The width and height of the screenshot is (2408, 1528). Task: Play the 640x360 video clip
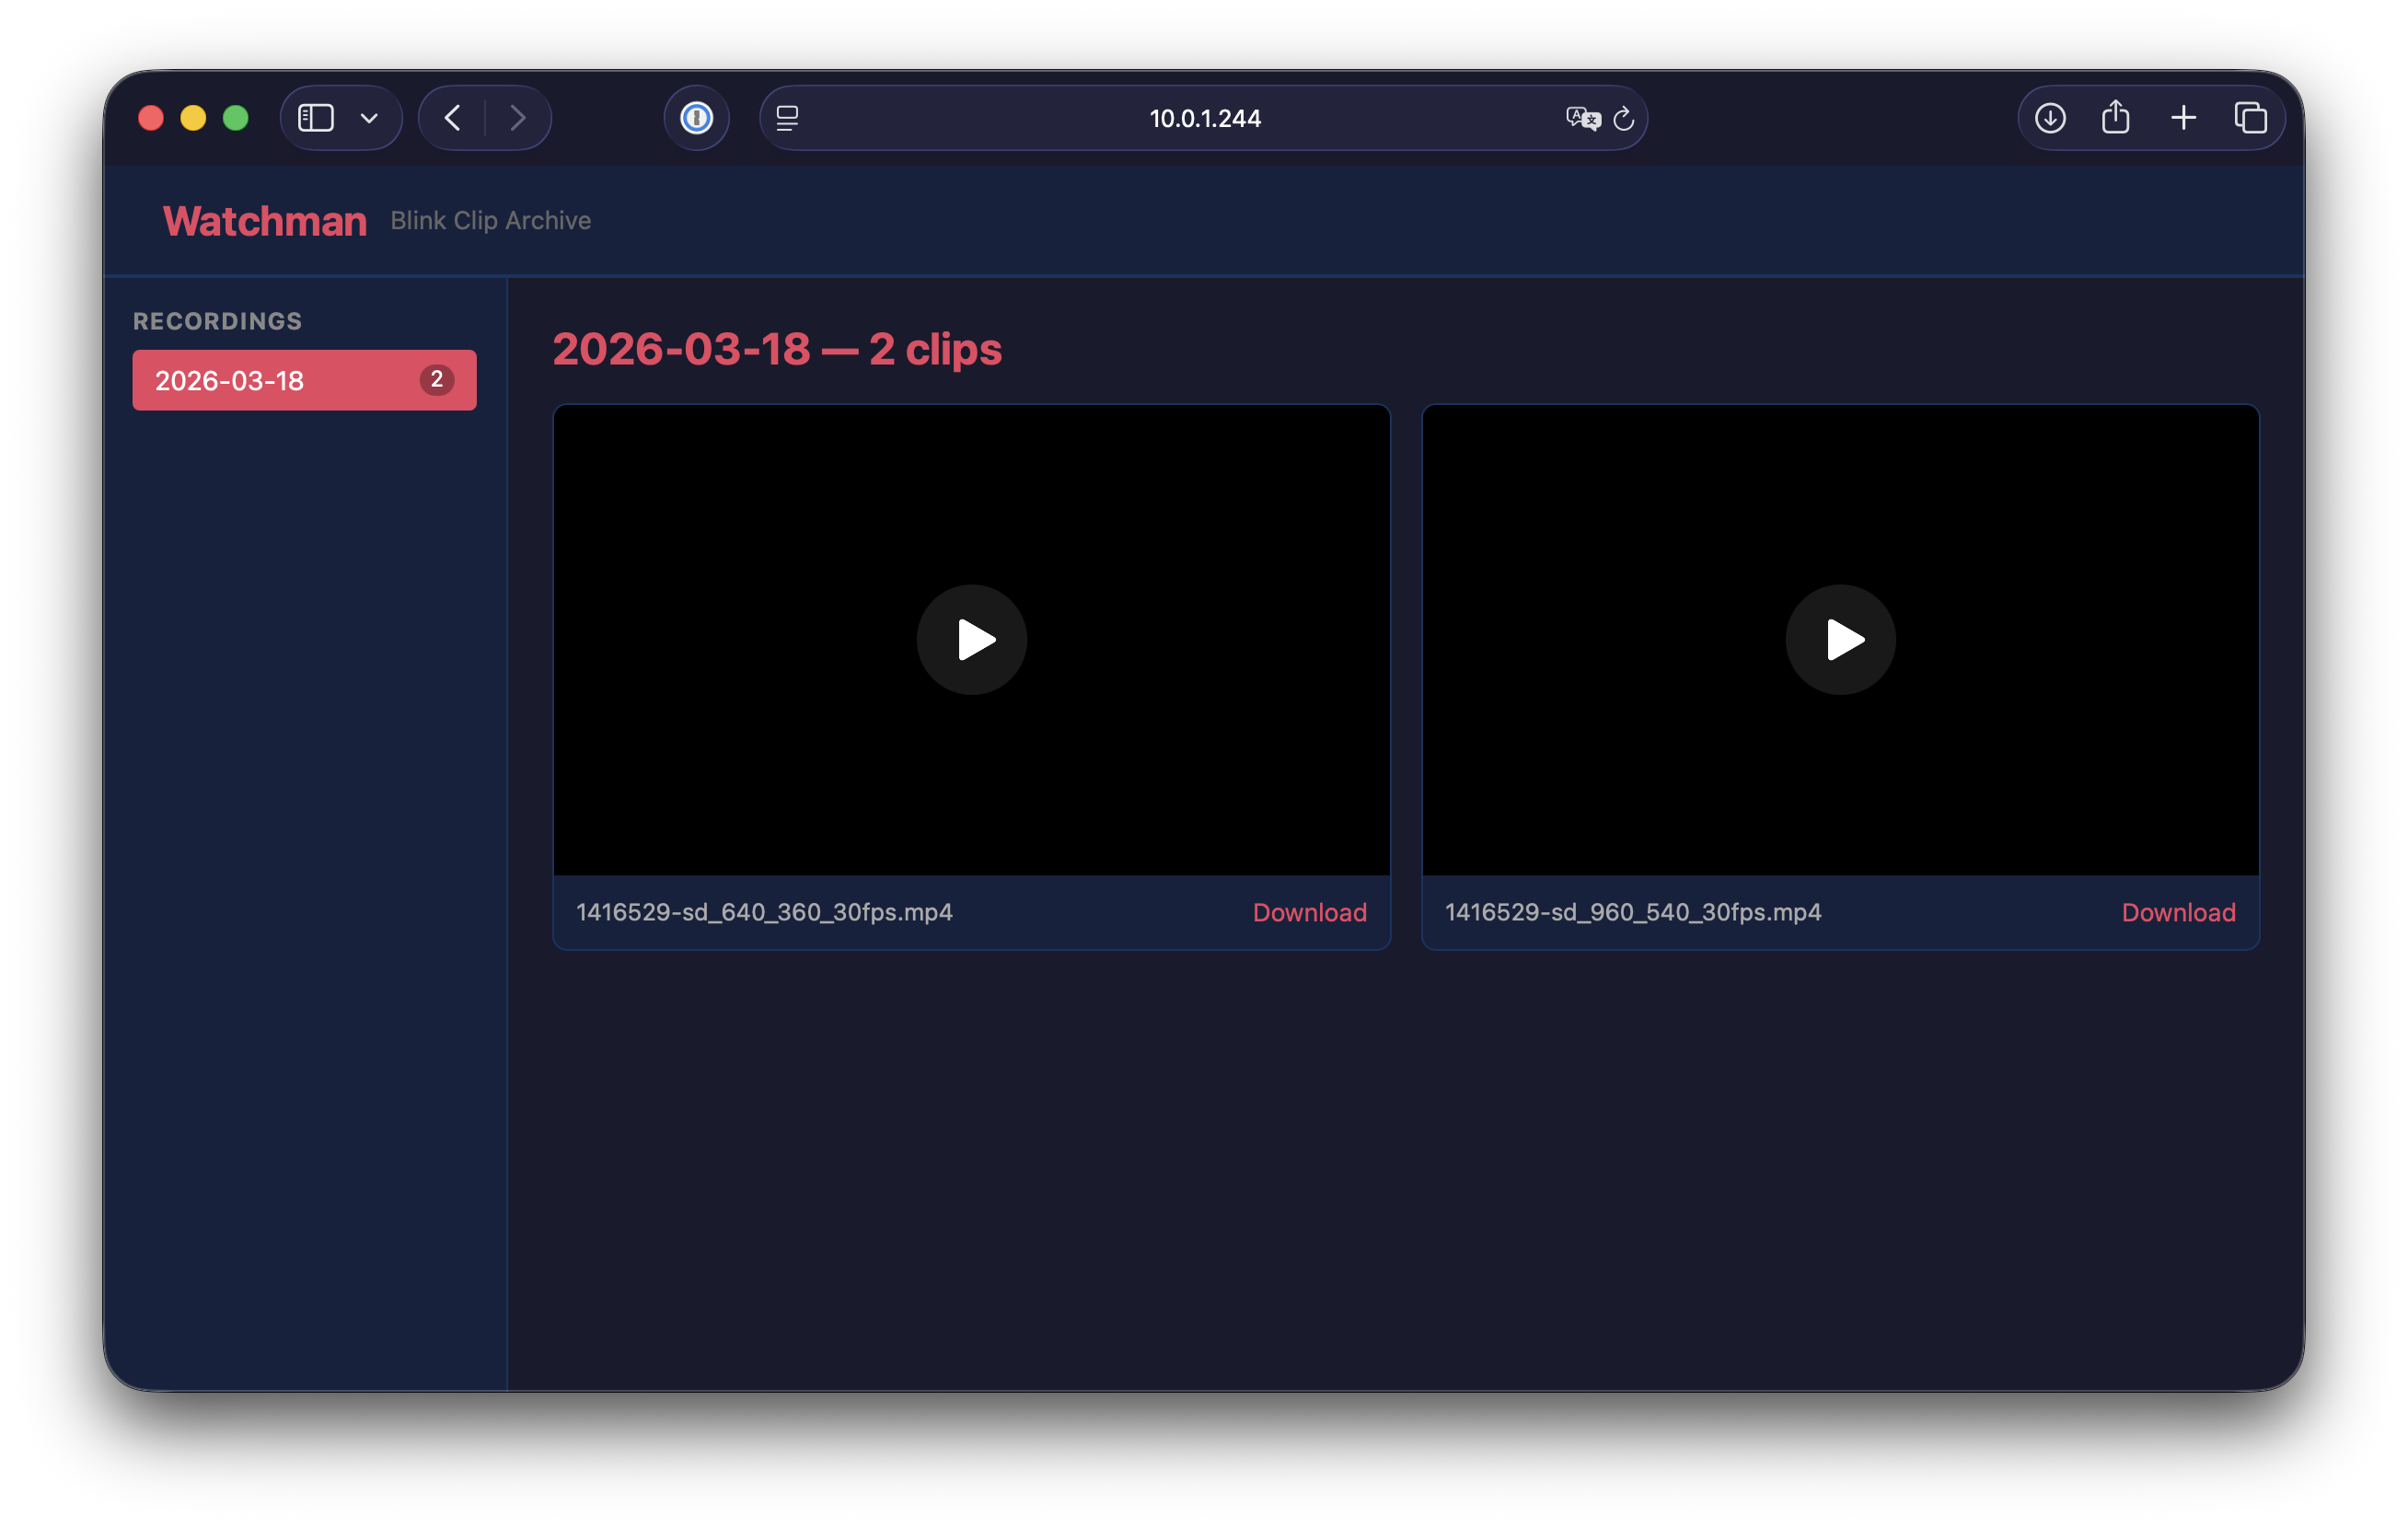coord(971,640)
